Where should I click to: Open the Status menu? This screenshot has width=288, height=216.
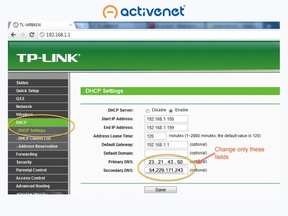[38, 83]
